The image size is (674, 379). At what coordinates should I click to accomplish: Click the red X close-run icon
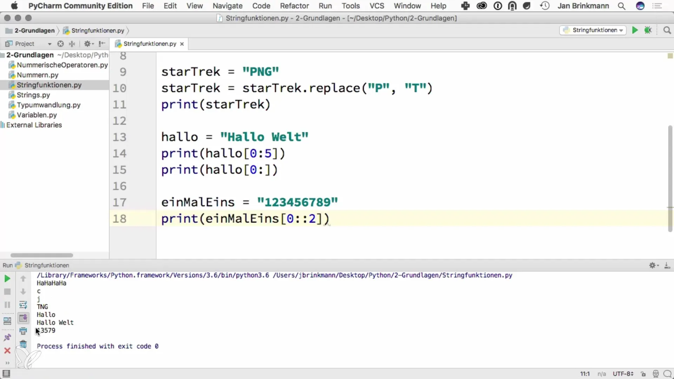point(7,351)
